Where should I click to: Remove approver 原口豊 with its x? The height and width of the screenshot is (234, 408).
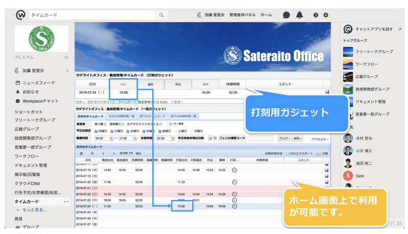[x=105, y=124]
